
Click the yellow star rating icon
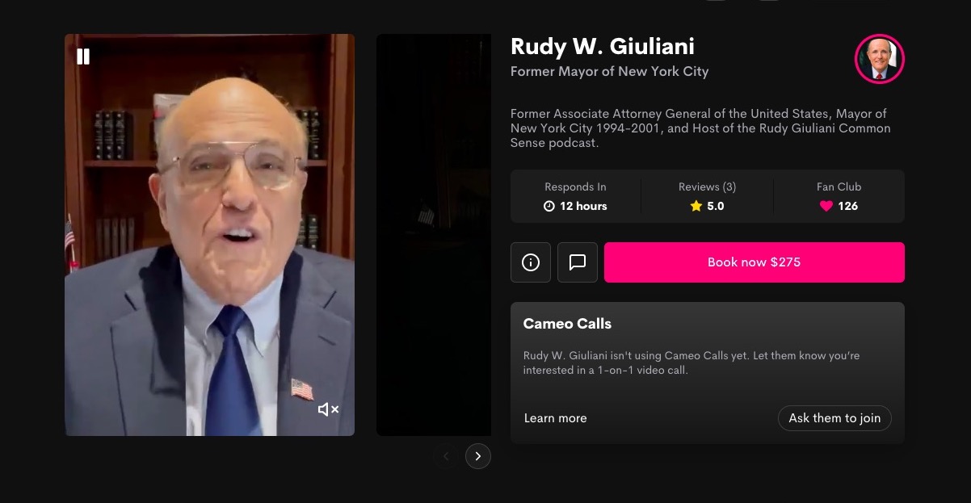click(696, 206)
